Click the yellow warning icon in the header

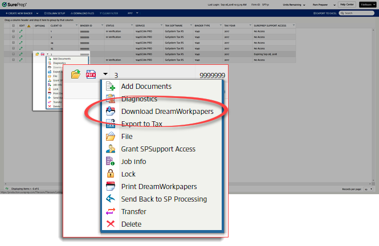pyautogui.click(x=28, y=26)
